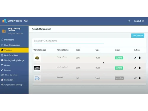Click the Vehicle Name column header
Viewport: 148px width, 111px height.
pos(62,50)
